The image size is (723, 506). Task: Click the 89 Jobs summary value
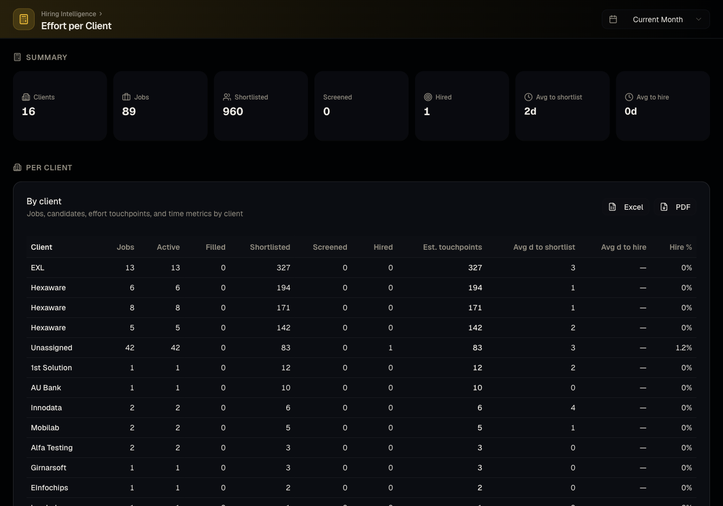click(x=129, y=111)
